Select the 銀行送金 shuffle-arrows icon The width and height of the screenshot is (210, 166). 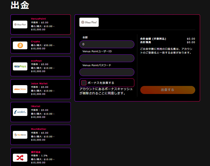tap(20, 158)
